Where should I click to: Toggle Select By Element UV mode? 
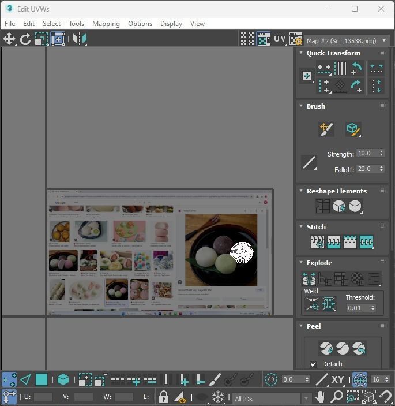[63, 379]
